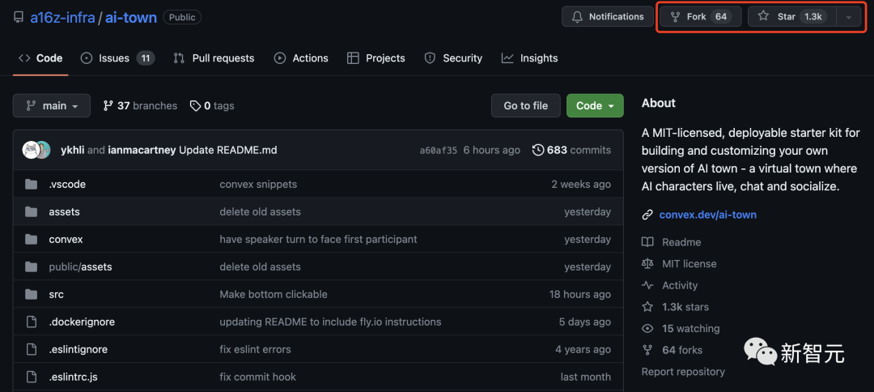This screenshot has width=874, height=392.
Task: Click the folder icon for convex
Action: tap(32, 239)
